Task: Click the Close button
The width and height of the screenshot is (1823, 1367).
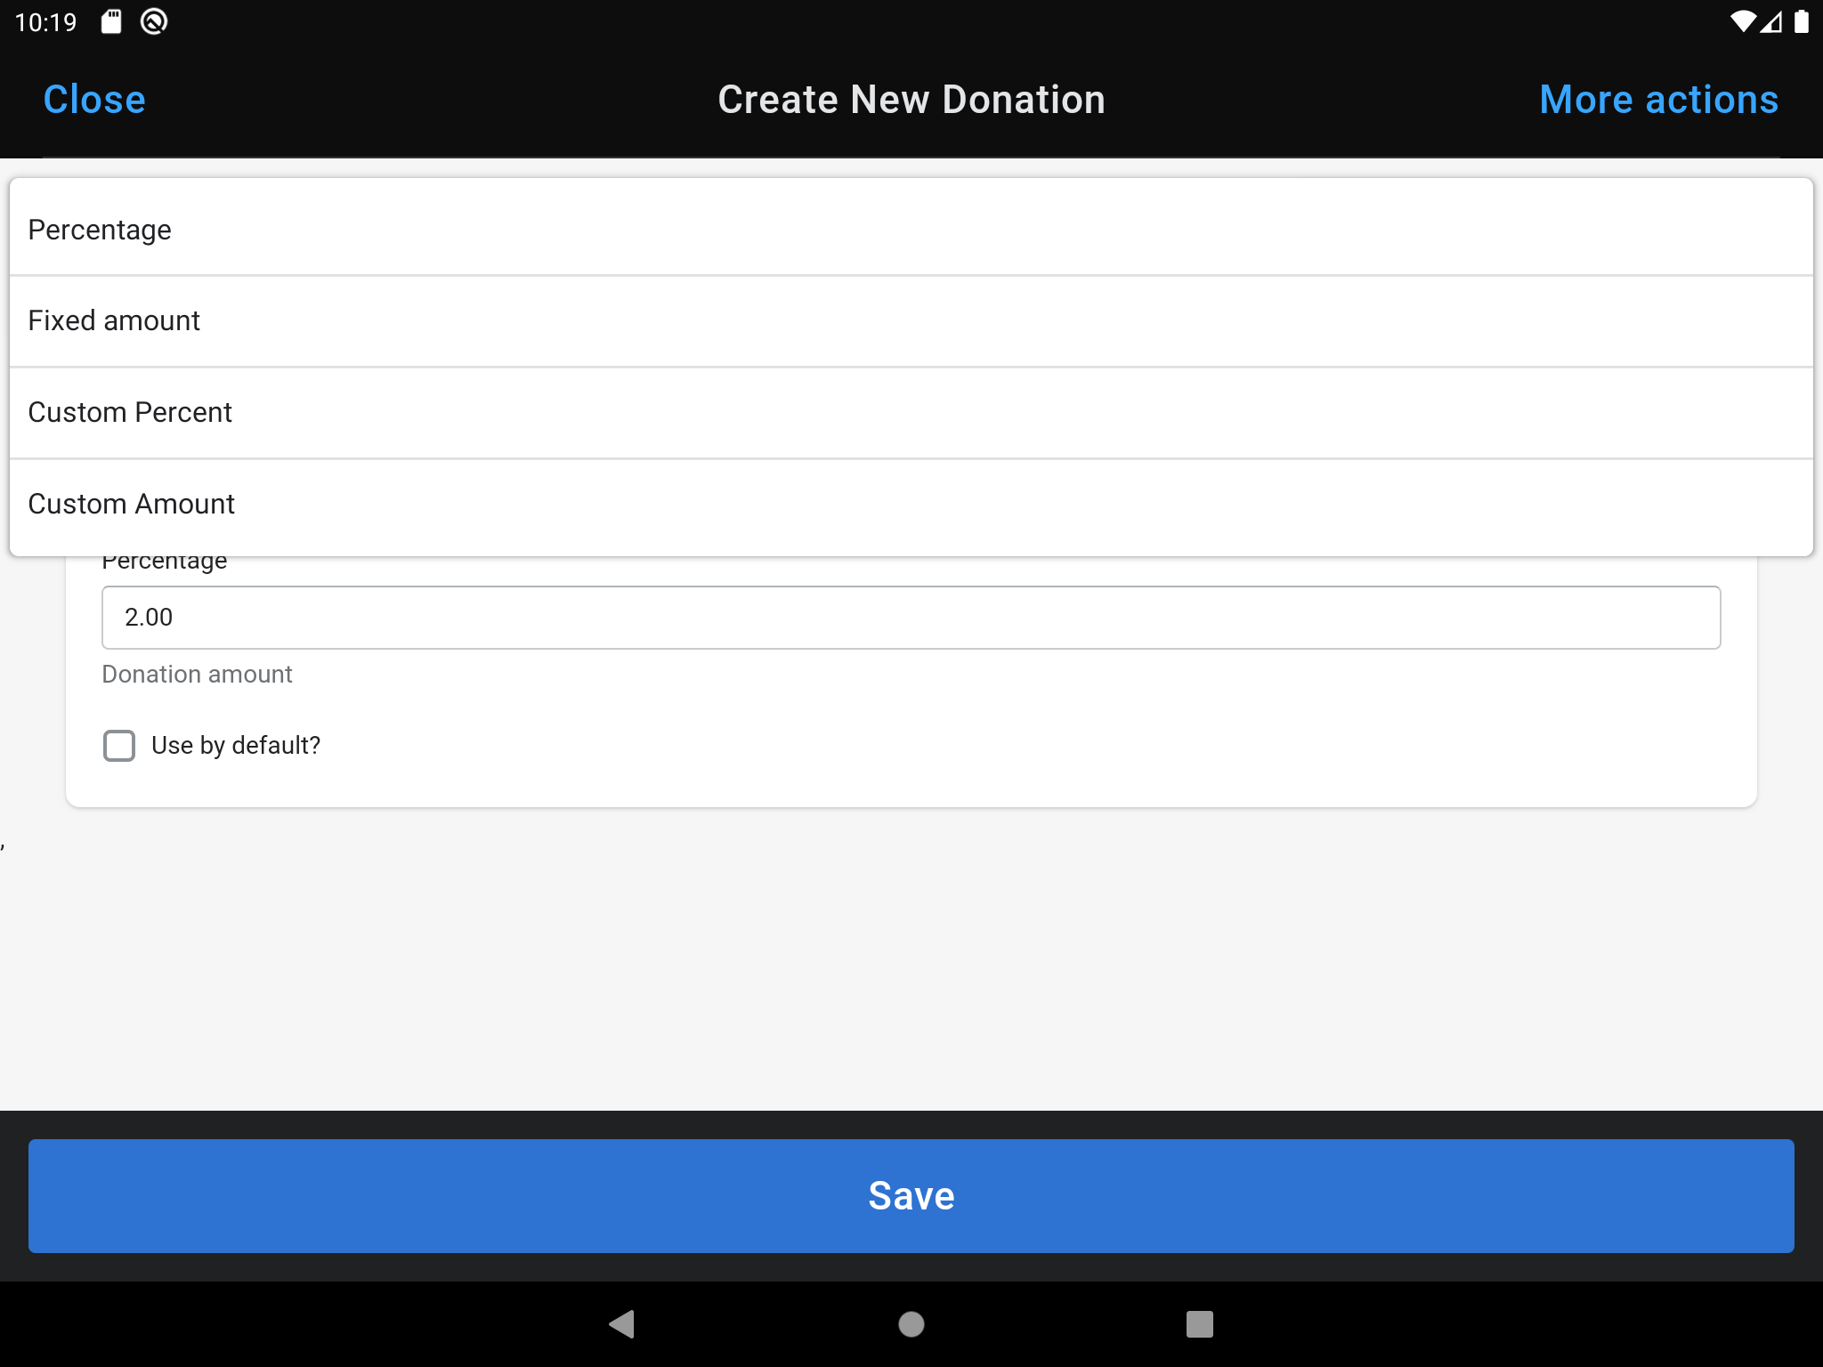Action: (x=94, y=96)
